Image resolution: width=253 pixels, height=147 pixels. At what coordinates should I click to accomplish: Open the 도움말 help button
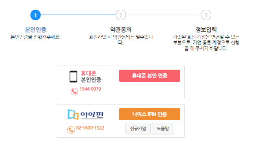[x=162, y=128]
